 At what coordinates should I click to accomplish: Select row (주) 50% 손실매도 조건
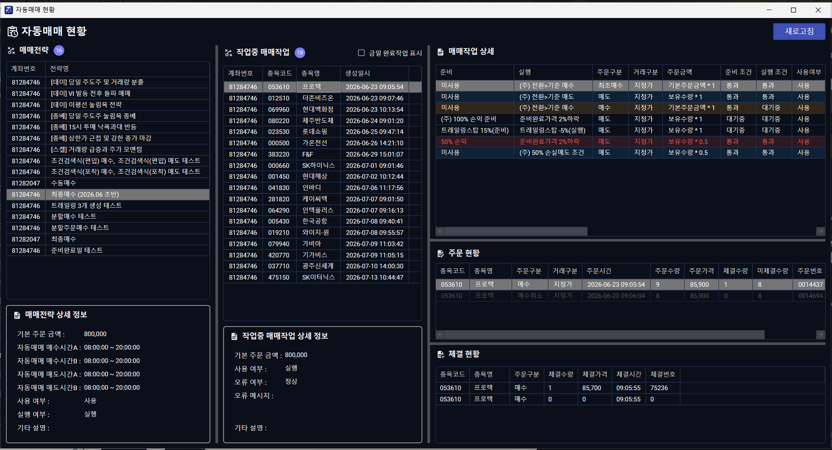[x=630, y=153]
